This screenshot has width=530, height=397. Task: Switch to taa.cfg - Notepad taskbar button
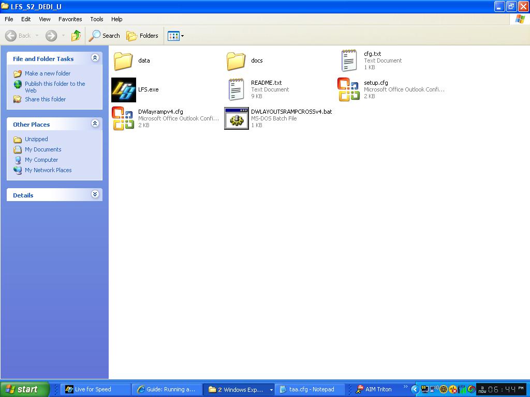coord(311,389)
